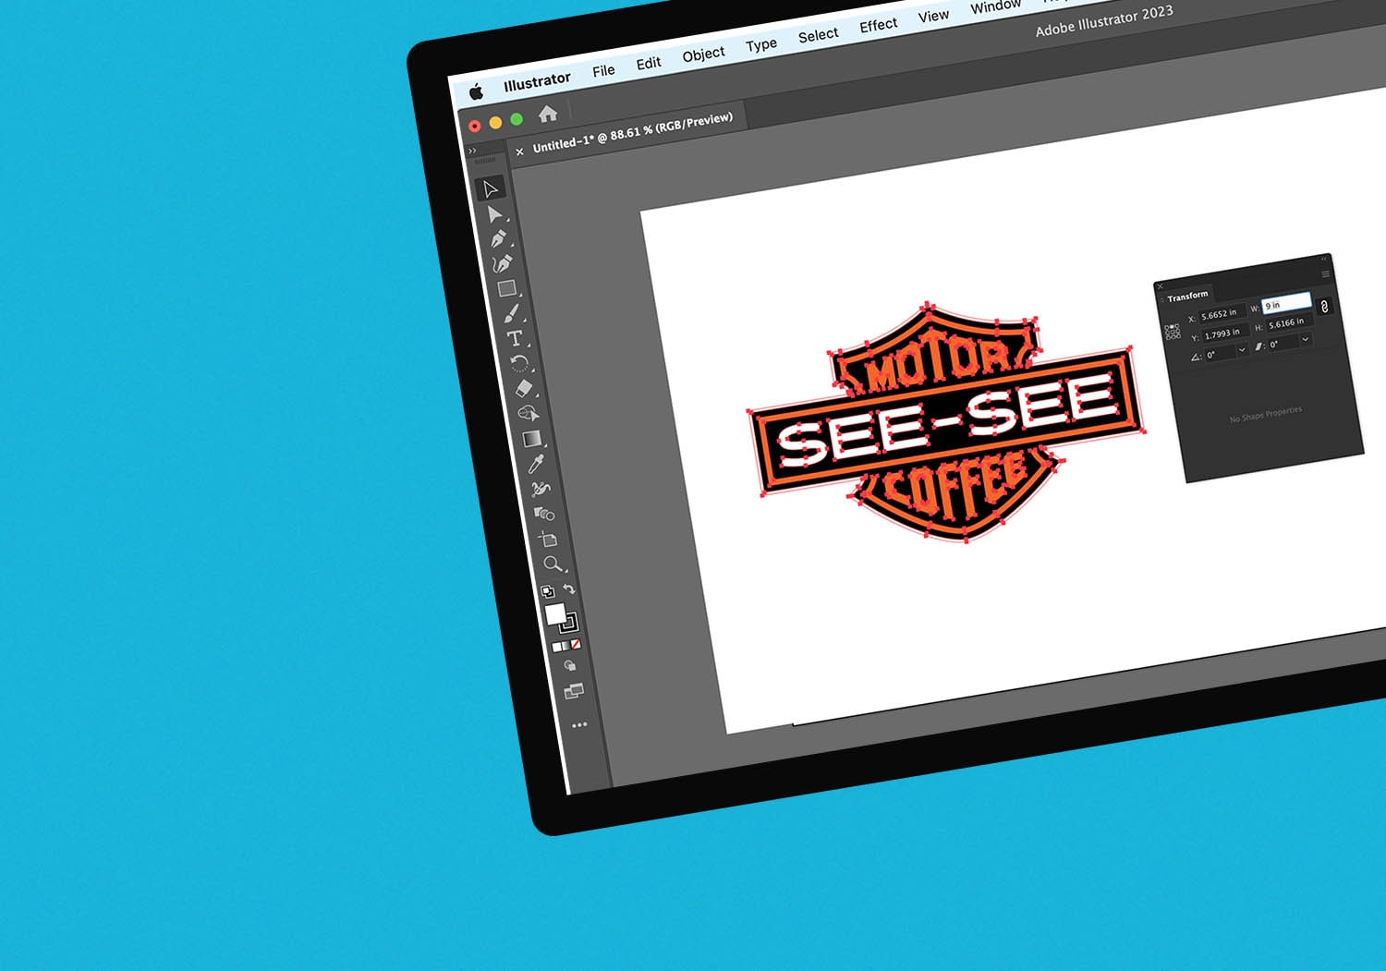Select the Eyedropper tool
The width and height of the screenshot is (1386, 971).
tap(536, 463)
